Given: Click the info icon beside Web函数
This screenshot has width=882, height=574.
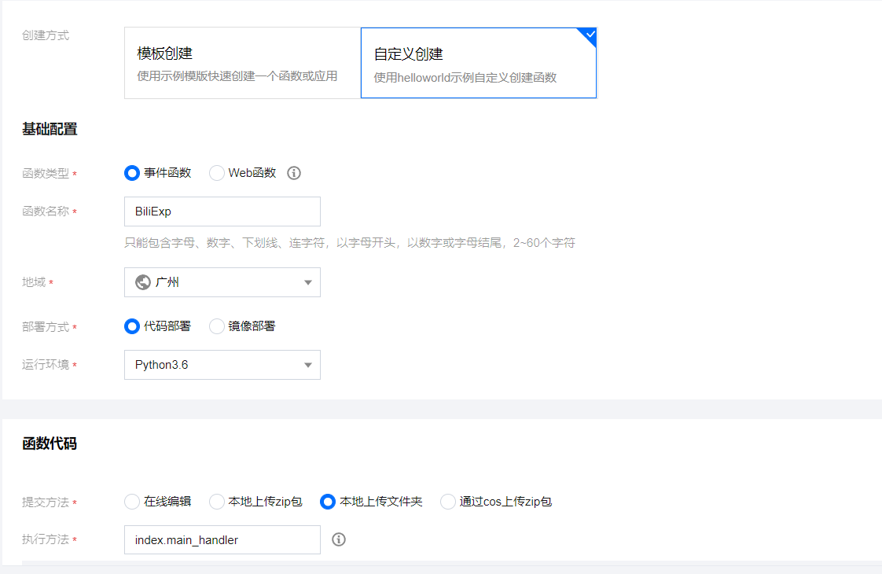Looking at the screenshot, I should [293, 173].
